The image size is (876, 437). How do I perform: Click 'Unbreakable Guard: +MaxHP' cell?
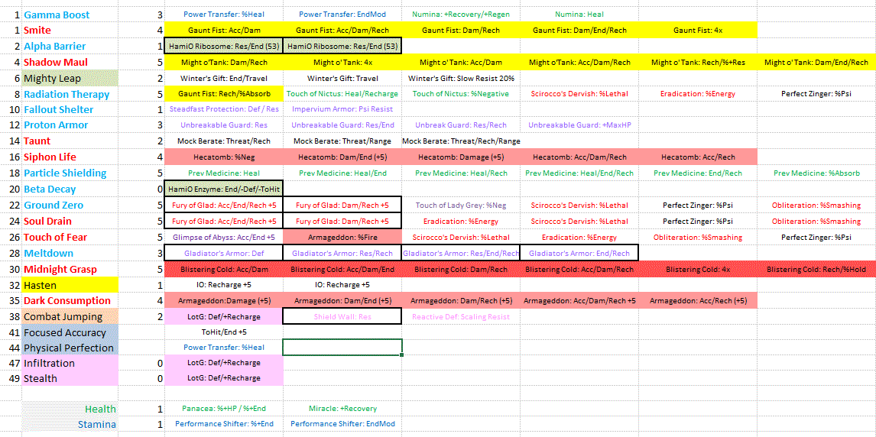578,125
